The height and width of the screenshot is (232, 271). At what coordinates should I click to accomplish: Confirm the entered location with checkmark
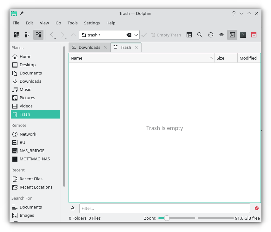[144, 35]
